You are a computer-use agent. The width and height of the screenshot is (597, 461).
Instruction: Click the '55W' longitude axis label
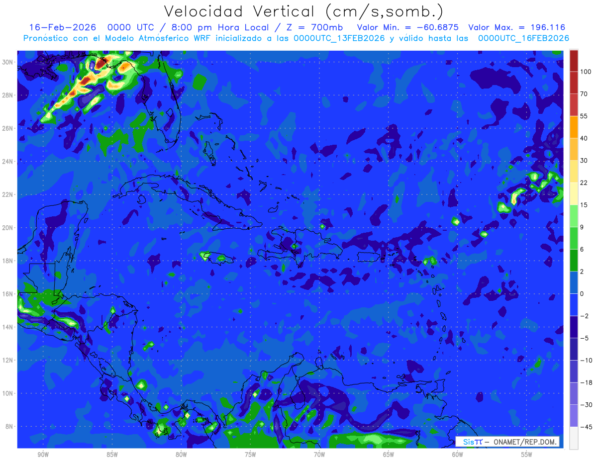coord(527,455)
